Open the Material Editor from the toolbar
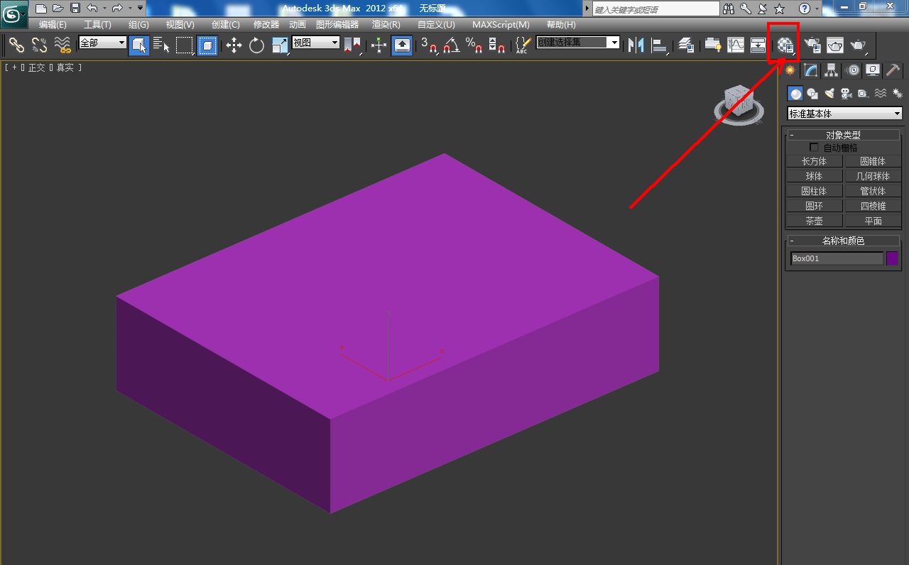The width and height of the screenshot is (909, 565). [x=785, y=45]
